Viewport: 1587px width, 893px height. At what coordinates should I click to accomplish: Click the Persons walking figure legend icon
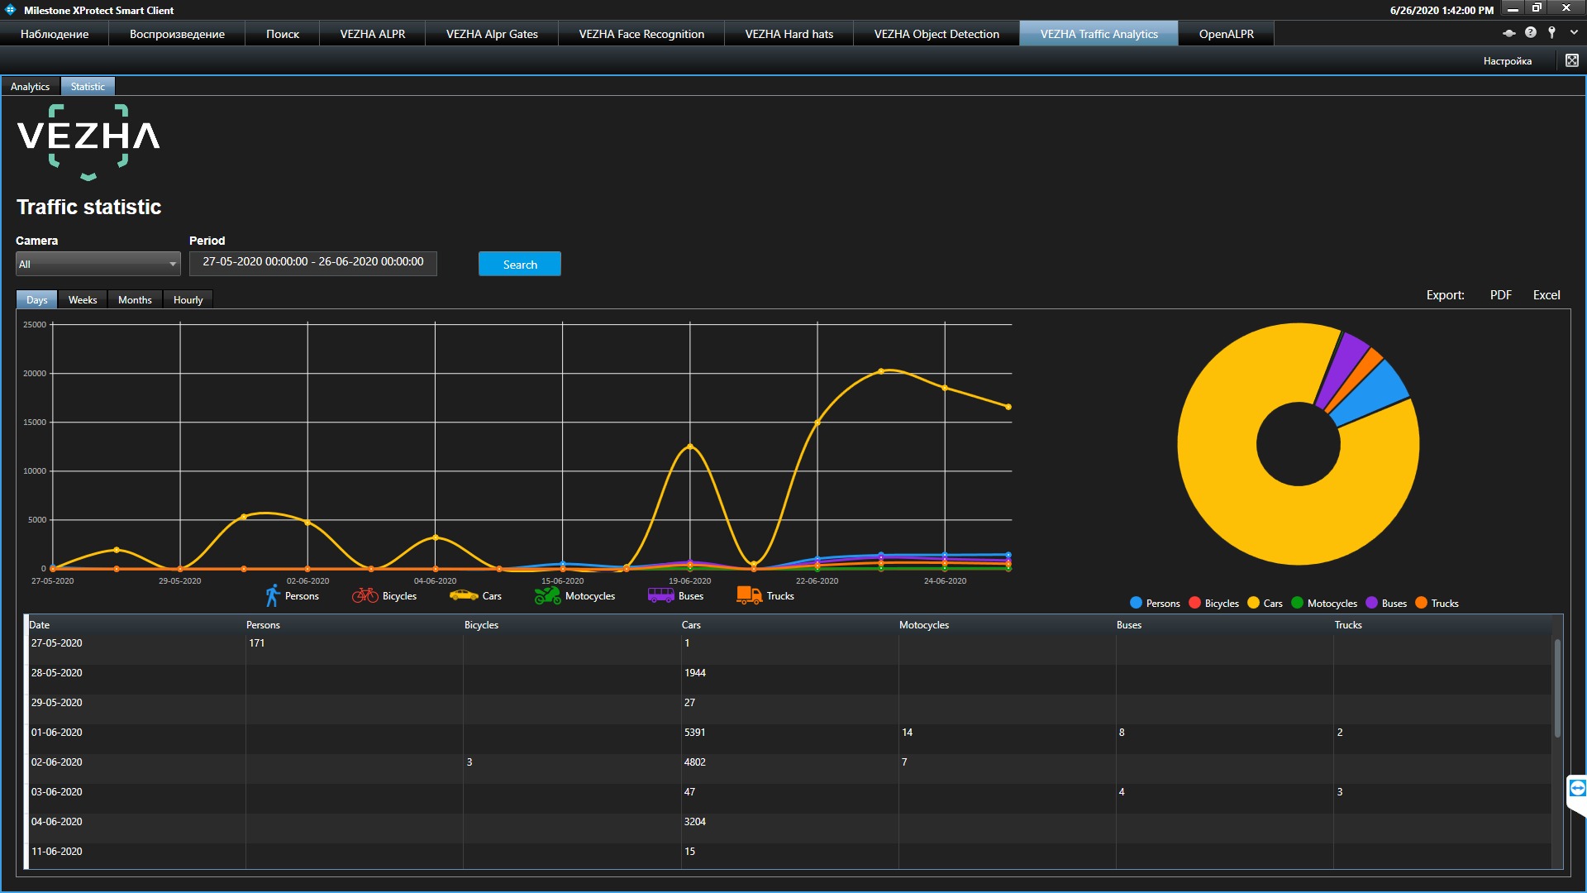[272, 595]
